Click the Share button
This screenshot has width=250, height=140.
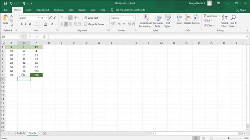tap(241, 10)
